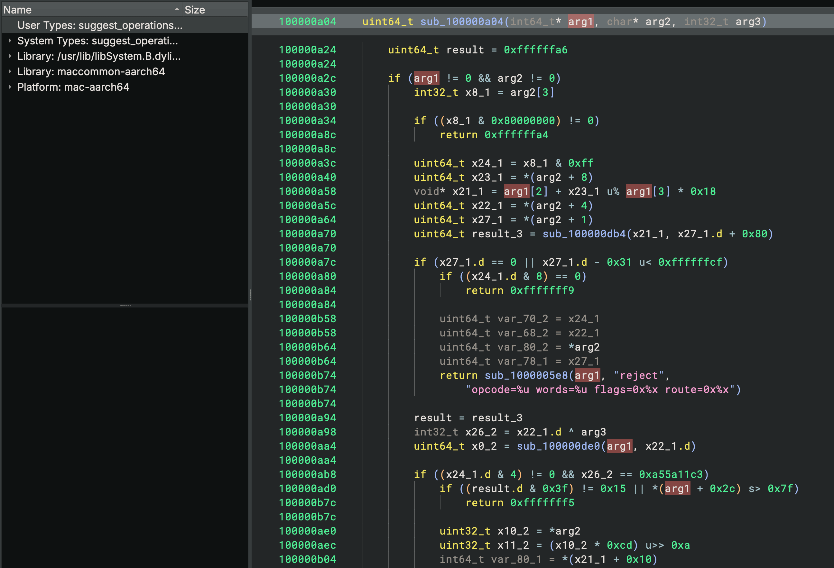The height and width of the screenshot is (568, 834).
Task: Select User Types: suggest_operations... row
Action: point(125,25)
